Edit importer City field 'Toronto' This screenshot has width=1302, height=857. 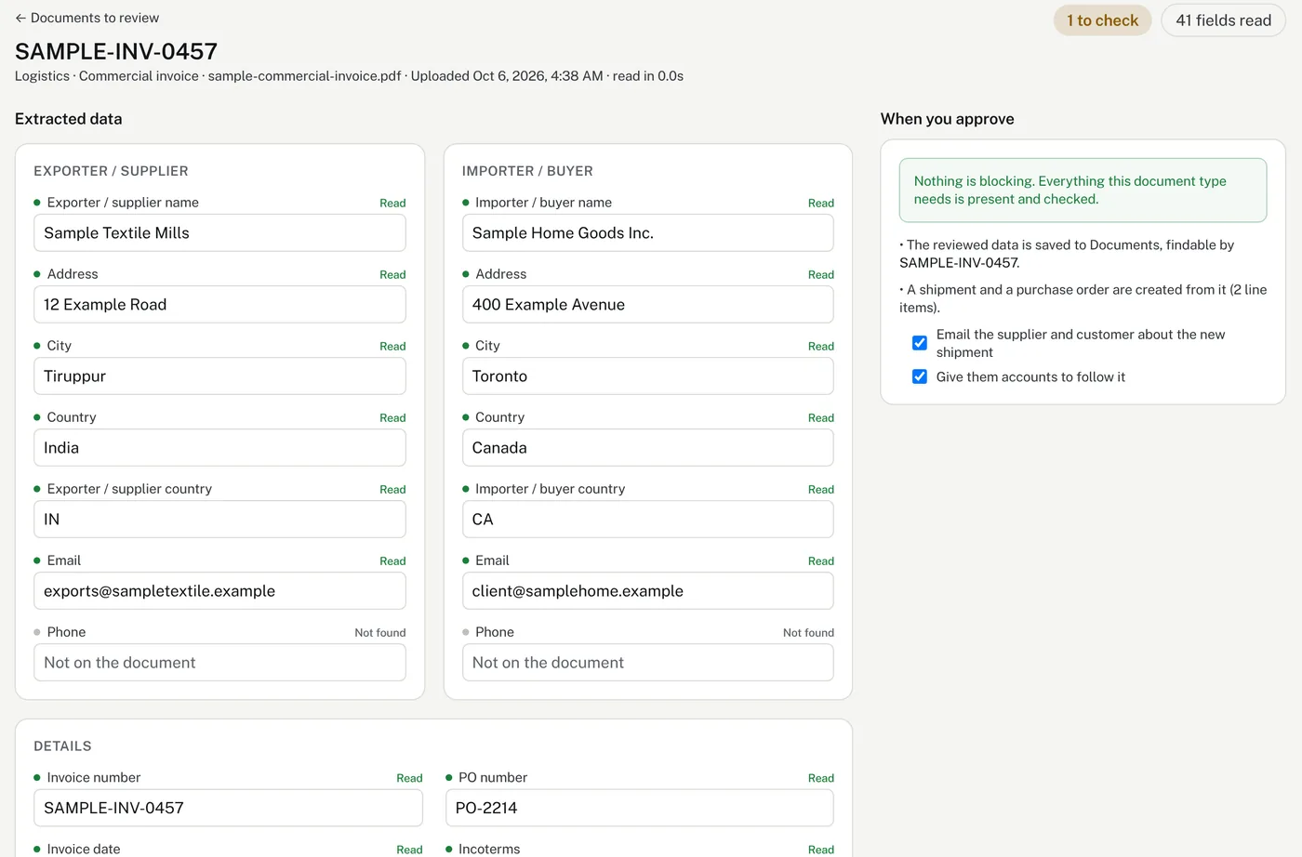[x=647, y=376]
